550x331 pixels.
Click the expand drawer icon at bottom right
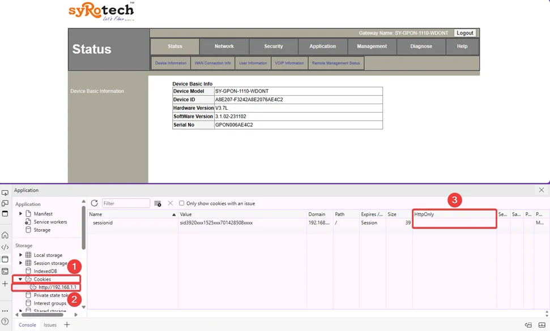click(x=542, y=325)
